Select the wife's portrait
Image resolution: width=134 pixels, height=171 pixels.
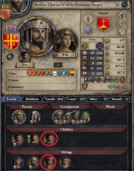click(x=65, y=42)
